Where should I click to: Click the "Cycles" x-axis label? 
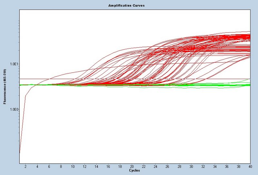point(134,170)
